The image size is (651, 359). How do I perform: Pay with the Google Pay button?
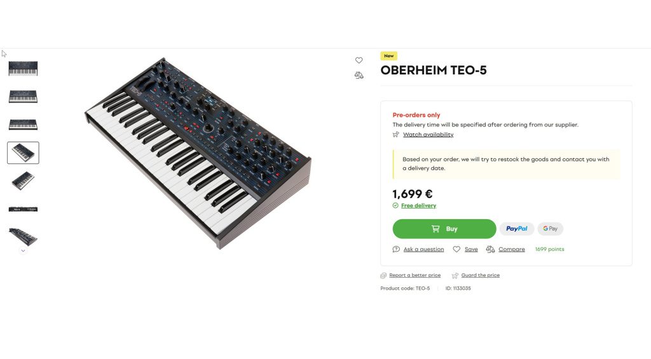click(551, 229)
